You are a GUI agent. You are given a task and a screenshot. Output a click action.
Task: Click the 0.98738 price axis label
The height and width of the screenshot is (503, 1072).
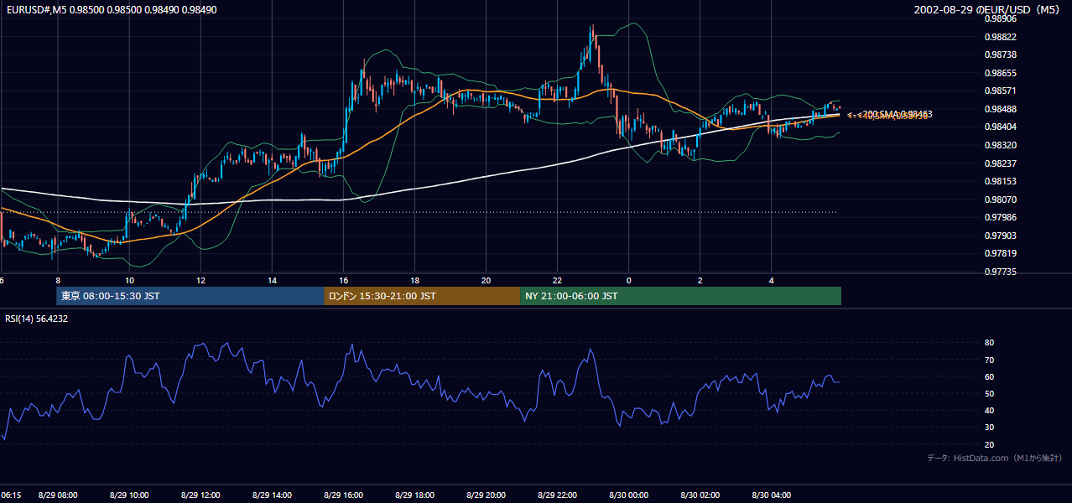1000,54
